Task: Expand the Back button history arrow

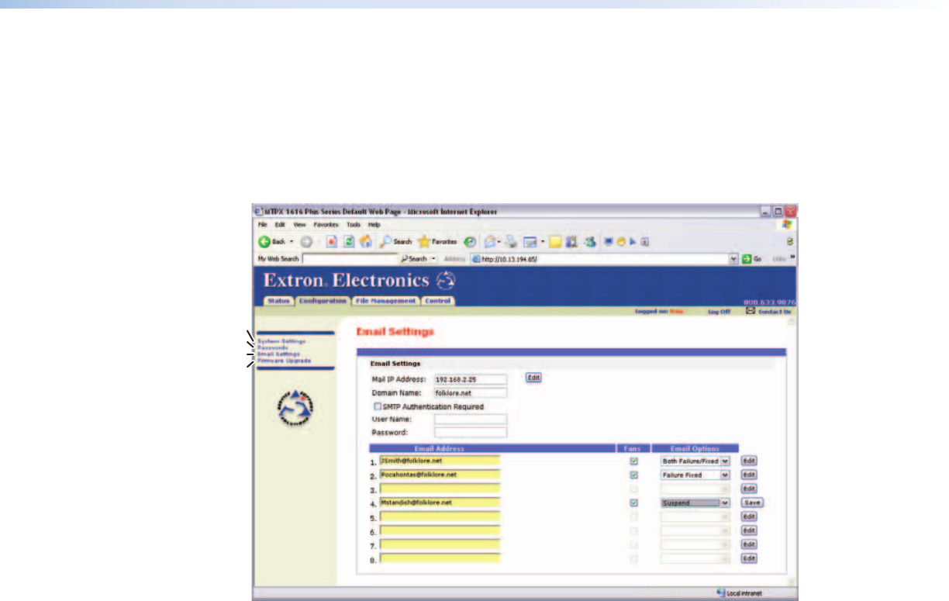Action: [x=292, y=241]
